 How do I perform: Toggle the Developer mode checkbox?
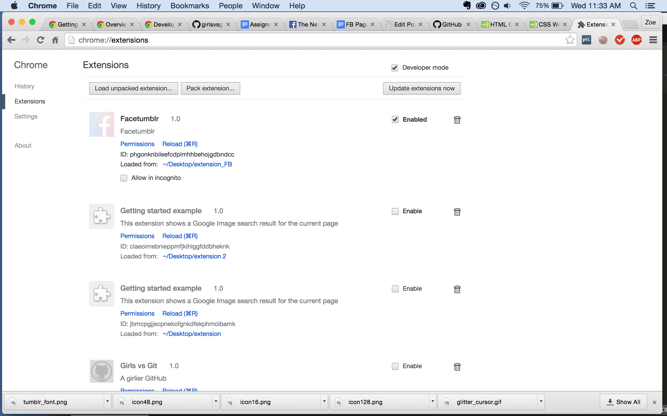[x=394, y=68]
